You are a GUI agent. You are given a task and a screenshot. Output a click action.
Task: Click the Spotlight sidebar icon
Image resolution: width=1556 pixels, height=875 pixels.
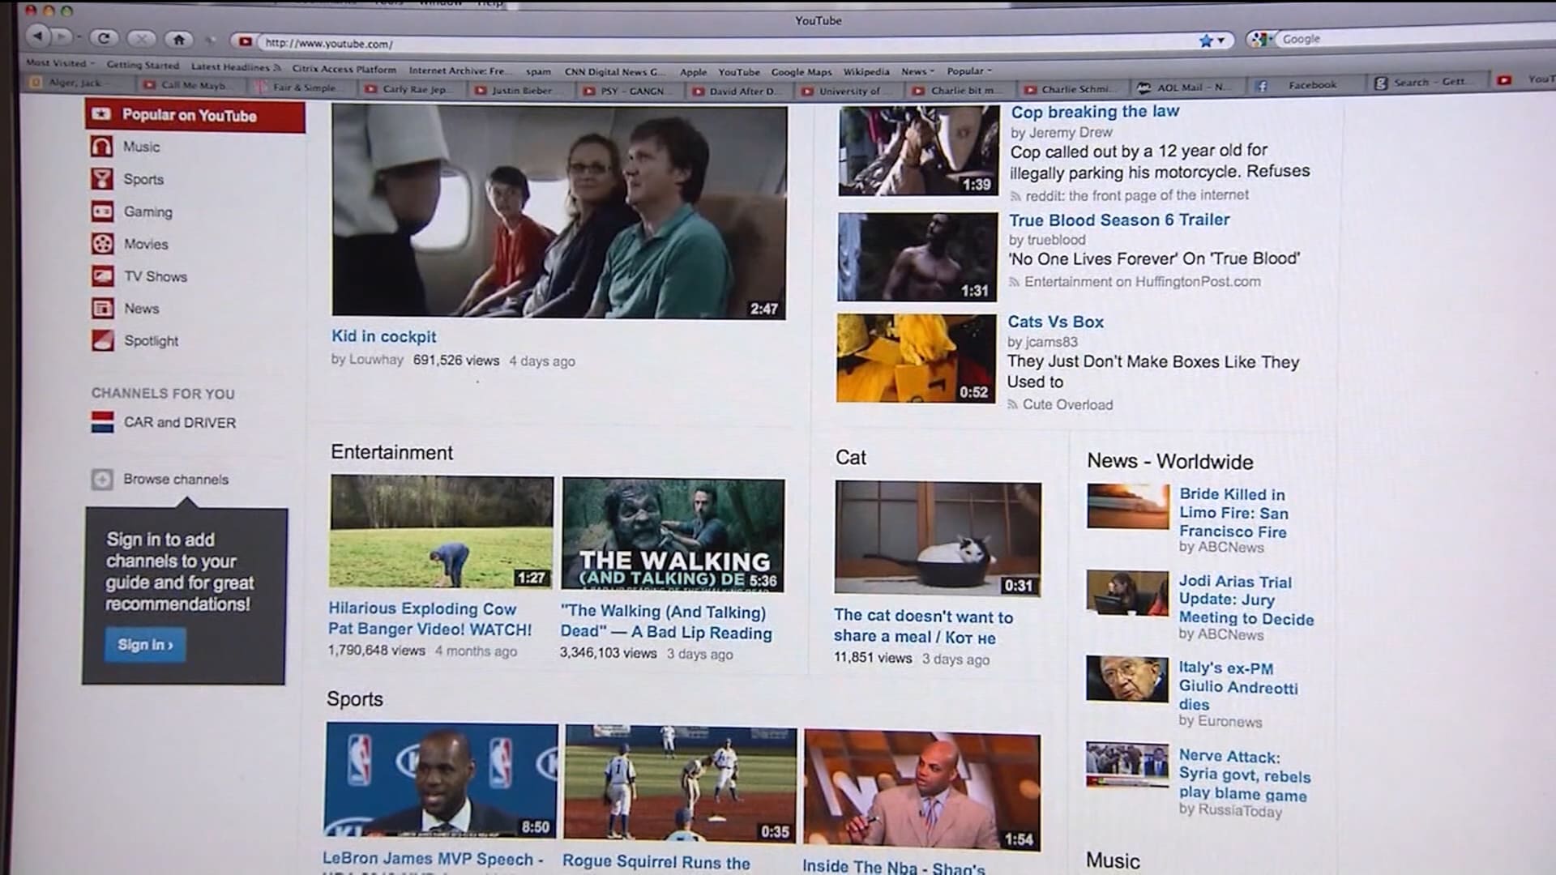102,340
